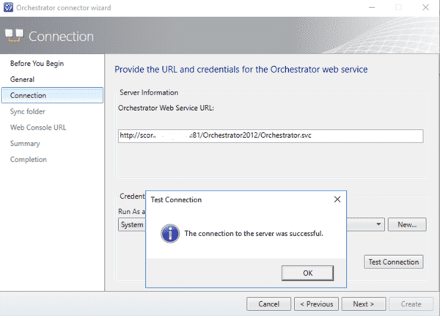Click the < Previous button

(x=316, y=304)
